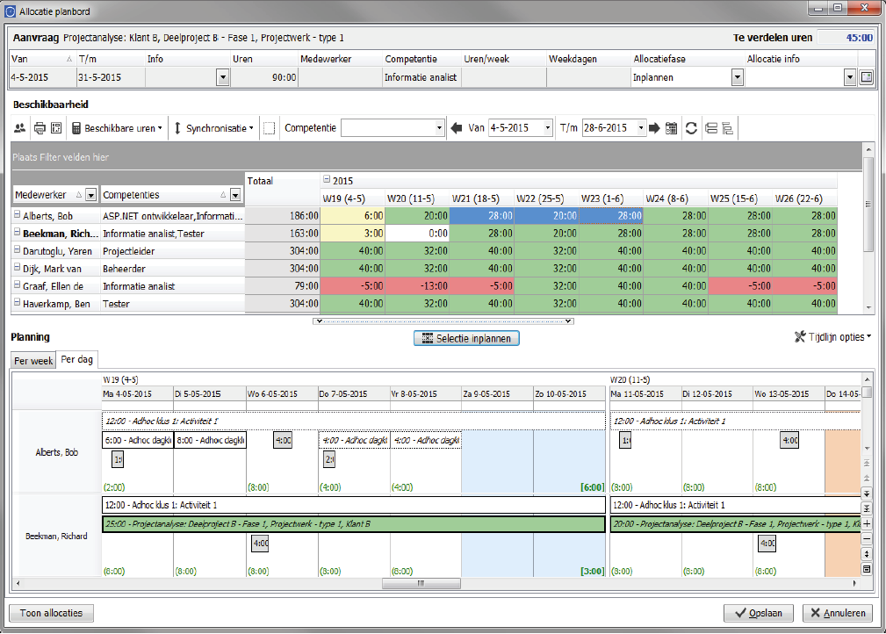The image size is (886, 634).
Task: Click the Opslaan button
Action: coord(759,613)
